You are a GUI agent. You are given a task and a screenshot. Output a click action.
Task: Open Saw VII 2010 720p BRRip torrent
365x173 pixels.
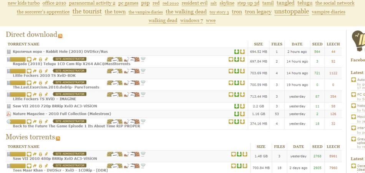(55, 106)
